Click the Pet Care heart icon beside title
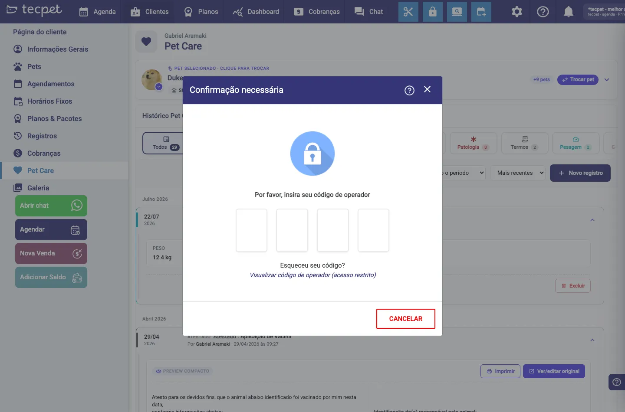 pos(146,42)
